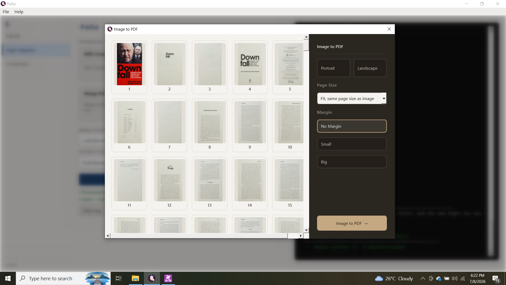Screen dimensions: 506x285
Task: Select page thumbnail 14
Action: coord(250,183)
